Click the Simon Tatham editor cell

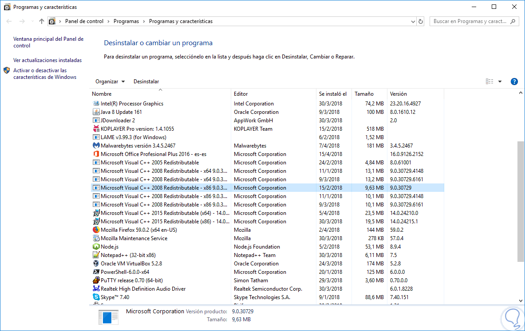click(251, 280)
